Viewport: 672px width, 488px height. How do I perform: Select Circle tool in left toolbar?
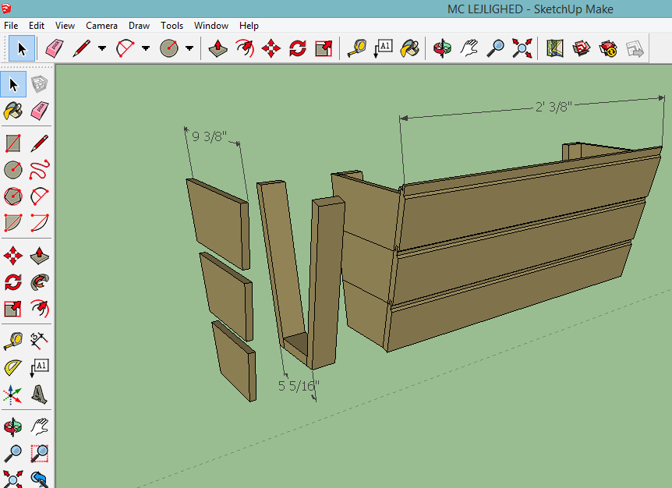tap(12, 170)
